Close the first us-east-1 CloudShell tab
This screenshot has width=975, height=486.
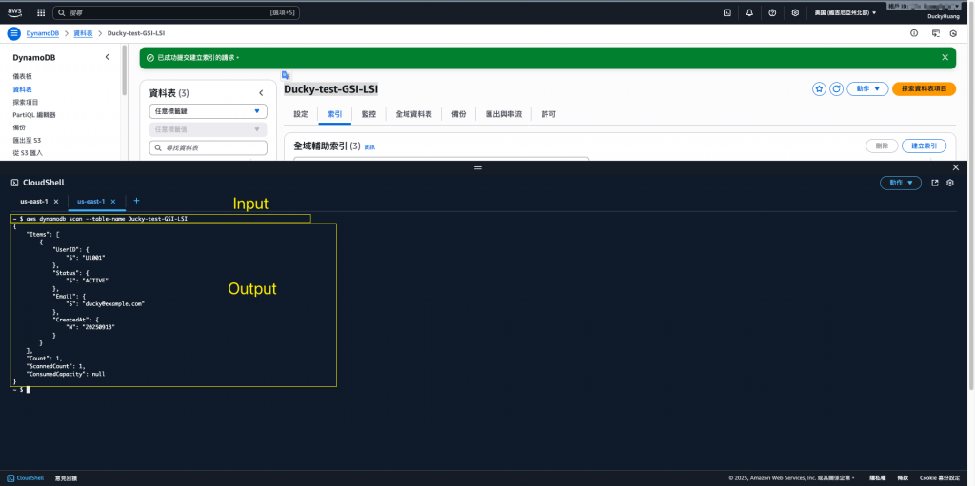tap(56, 202)
